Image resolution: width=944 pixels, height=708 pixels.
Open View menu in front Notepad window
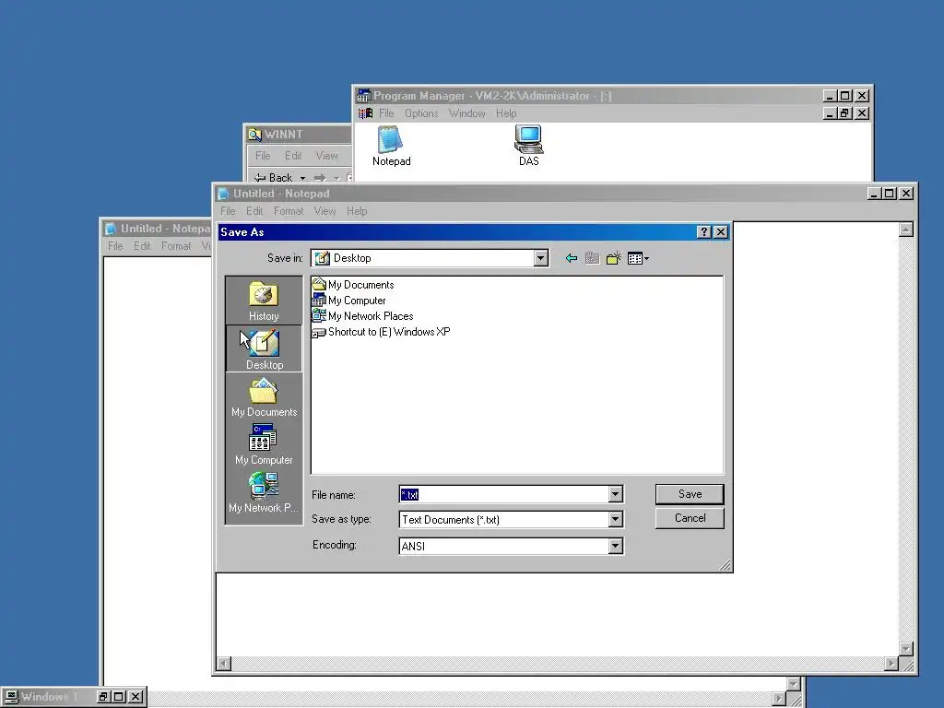[324, 211]
